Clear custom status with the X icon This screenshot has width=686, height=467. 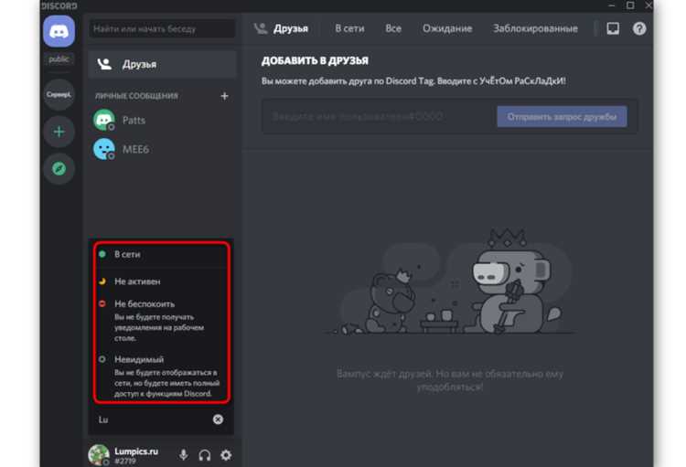tap(218, 419)
